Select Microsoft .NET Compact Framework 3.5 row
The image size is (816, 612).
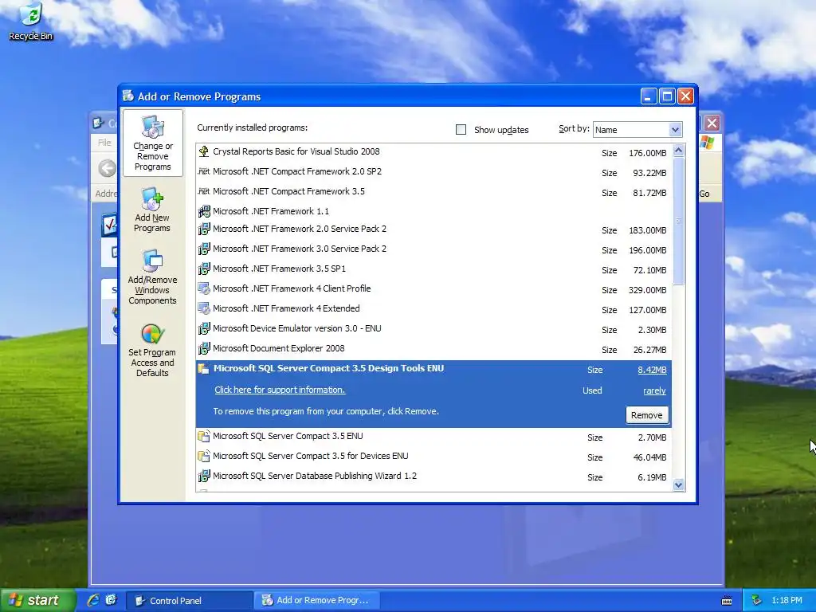434,191
